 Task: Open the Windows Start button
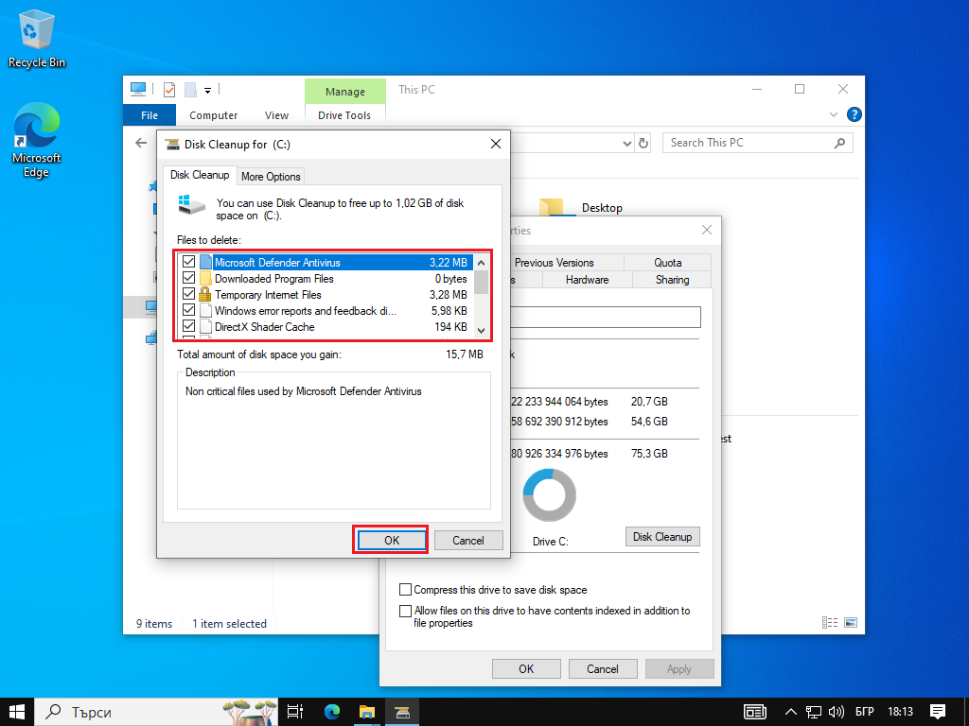point(17,712)
